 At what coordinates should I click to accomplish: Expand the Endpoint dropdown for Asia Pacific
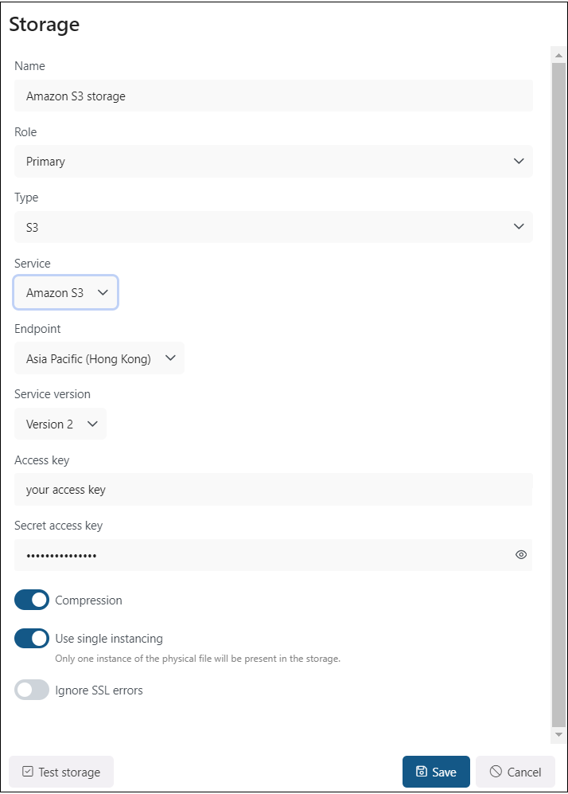99,358
